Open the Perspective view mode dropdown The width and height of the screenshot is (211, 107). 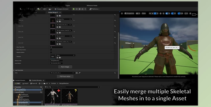[129, 14]
